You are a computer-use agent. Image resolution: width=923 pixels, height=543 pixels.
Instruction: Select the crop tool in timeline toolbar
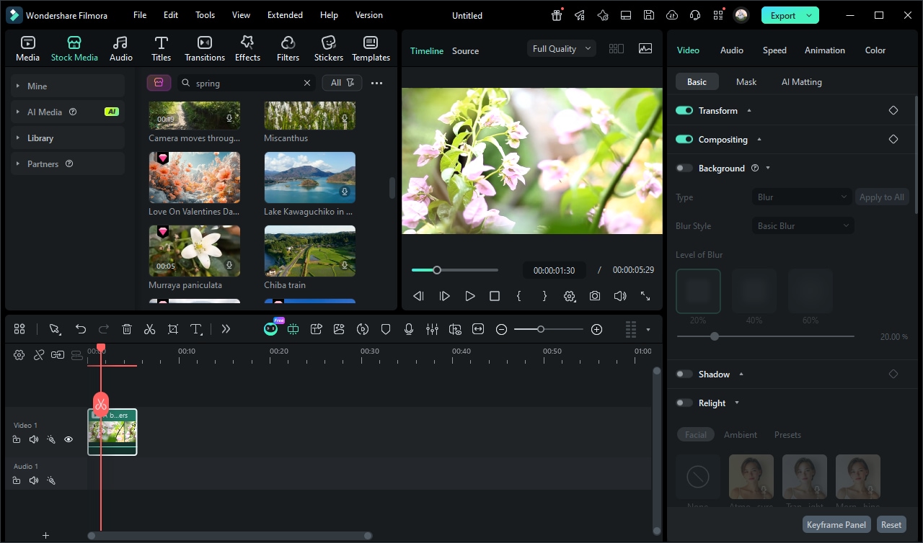click(173, 329)
